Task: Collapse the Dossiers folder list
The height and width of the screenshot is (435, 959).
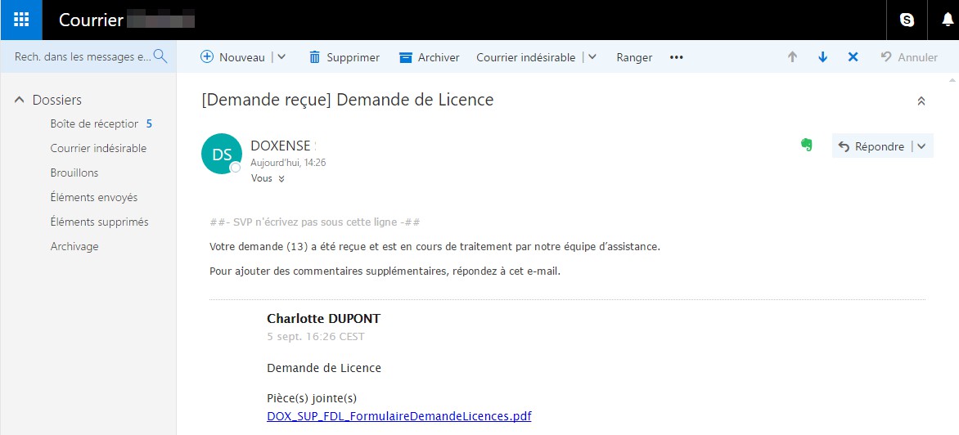Action: click(19, 100)
